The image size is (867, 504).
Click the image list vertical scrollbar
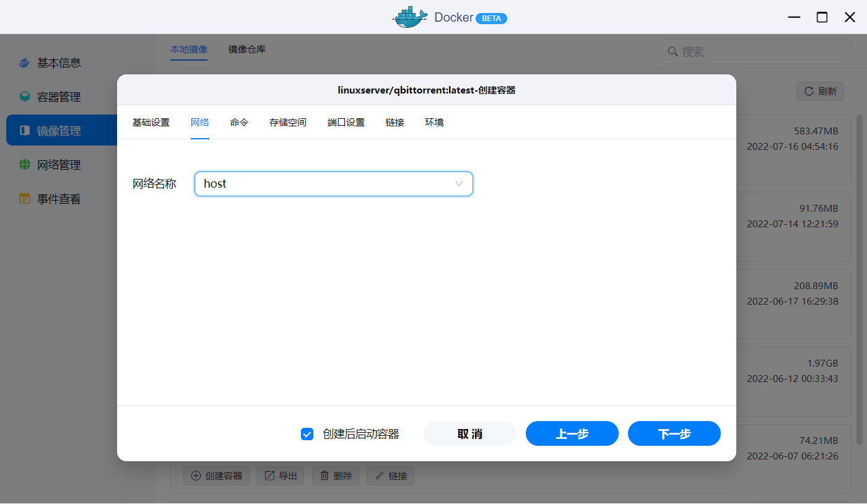tap(860, 279)
